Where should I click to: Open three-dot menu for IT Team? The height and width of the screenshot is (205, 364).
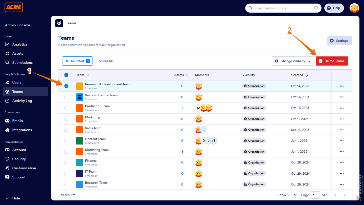pyautogui.click(x=342, y=174)
